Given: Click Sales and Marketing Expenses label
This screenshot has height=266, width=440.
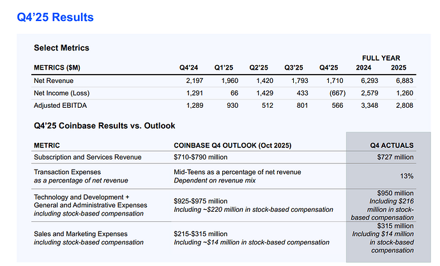Looking at the screenshot, I should [80, 234].
